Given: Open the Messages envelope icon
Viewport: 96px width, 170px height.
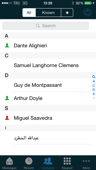Looking at the screenshot, I should coord(9,161).
